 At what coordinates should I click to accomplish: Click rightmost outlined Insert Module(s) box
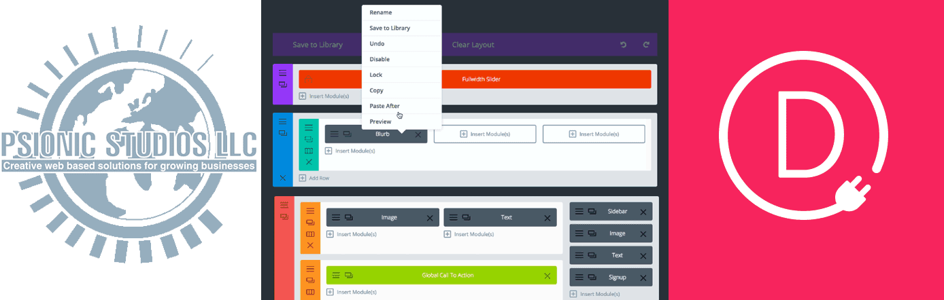(x=594, y=134)
